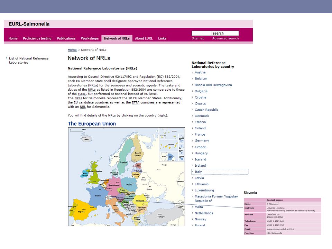332x249 pixels.
Task: Open the Malta country link
Action: click(x=199, y=207)
